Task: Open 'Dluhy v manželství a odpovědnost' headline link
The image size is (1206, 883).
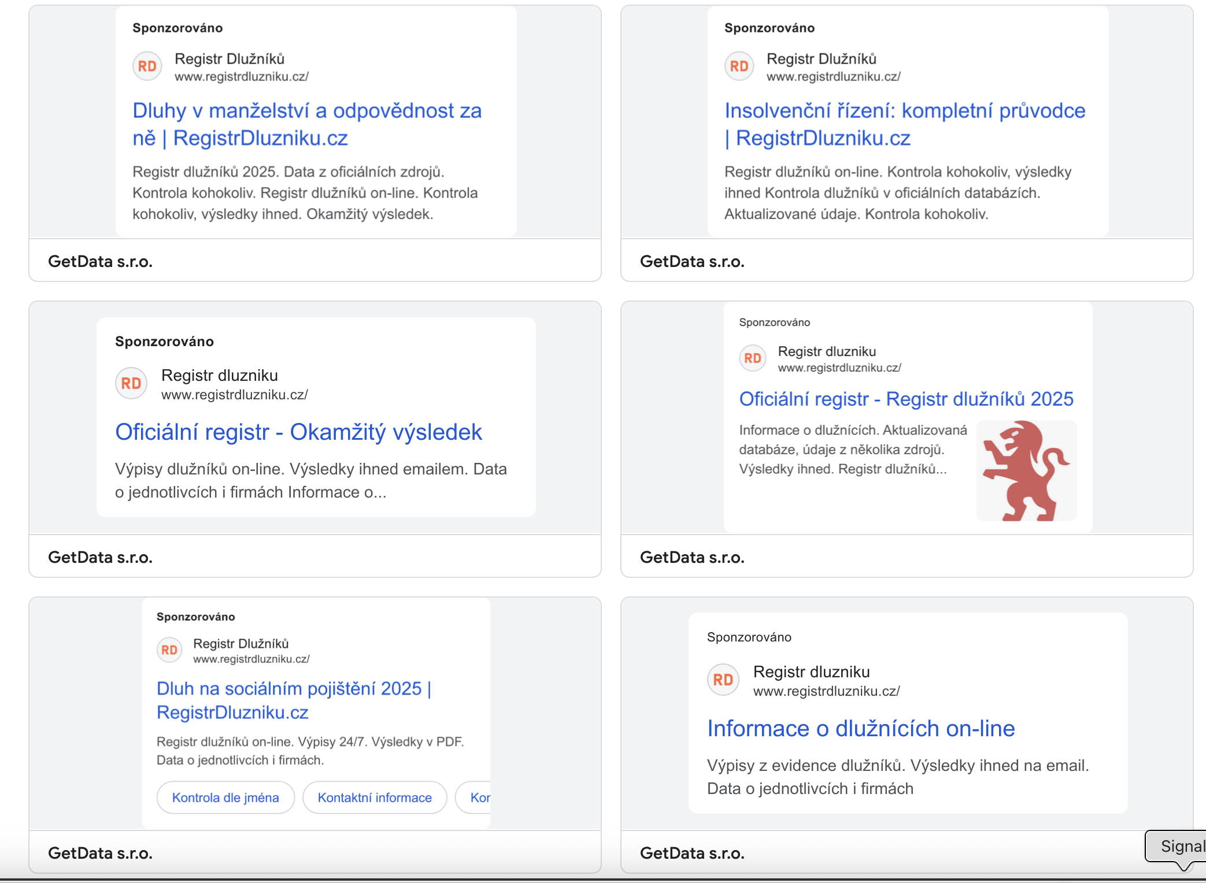Action: tap(307, 124)
